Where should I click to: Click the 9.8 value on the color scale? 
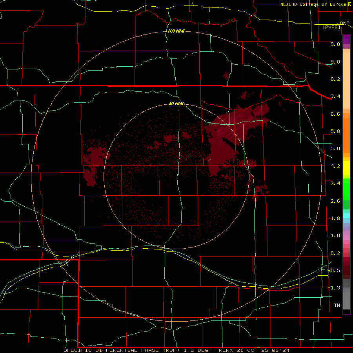[x=335, y=44]
